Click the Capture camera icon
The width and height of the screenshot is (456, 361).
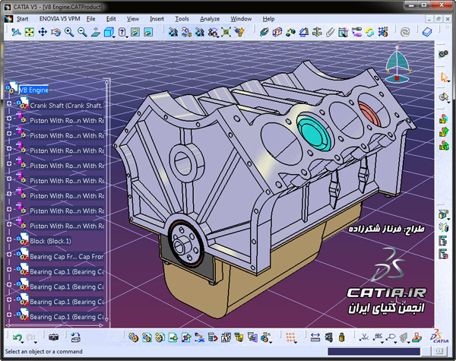tap(53, 337)
